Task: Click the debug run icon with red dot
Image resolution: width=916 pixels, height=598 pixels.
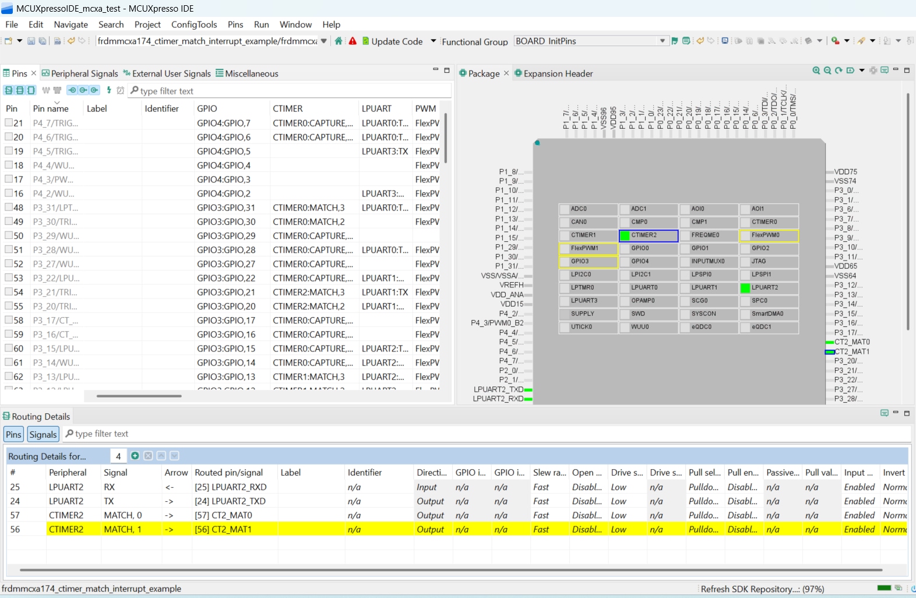Action: point(835,41)
